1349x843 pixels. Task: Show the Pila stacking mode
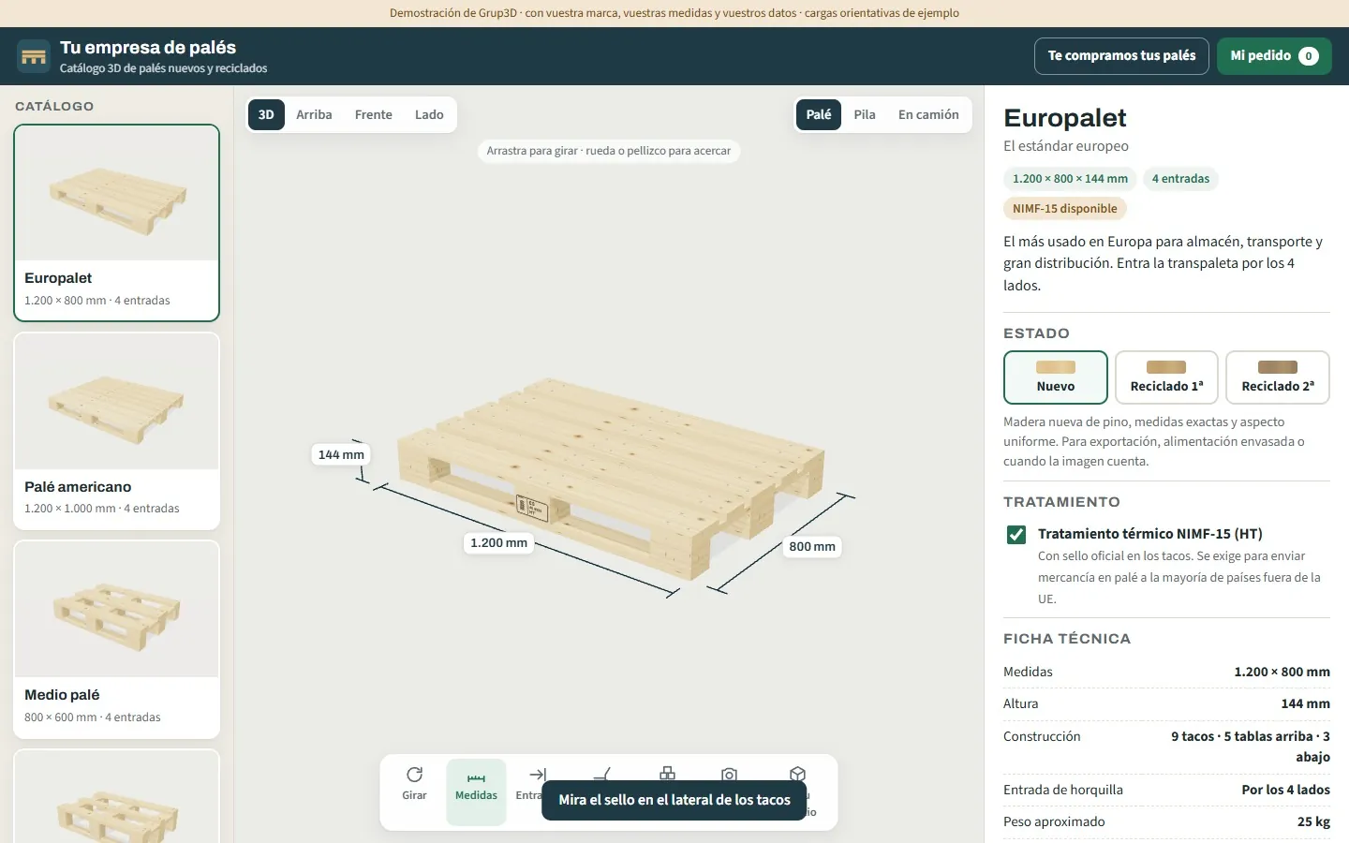pyautogui.click(x=865, y=114)
